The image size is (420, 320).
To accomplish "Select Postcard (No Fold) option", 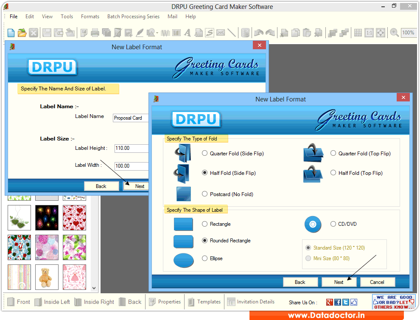I will pos(204,194).
